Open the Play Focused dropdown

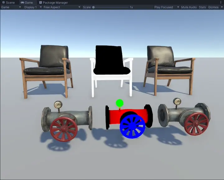tap(166, 7)
